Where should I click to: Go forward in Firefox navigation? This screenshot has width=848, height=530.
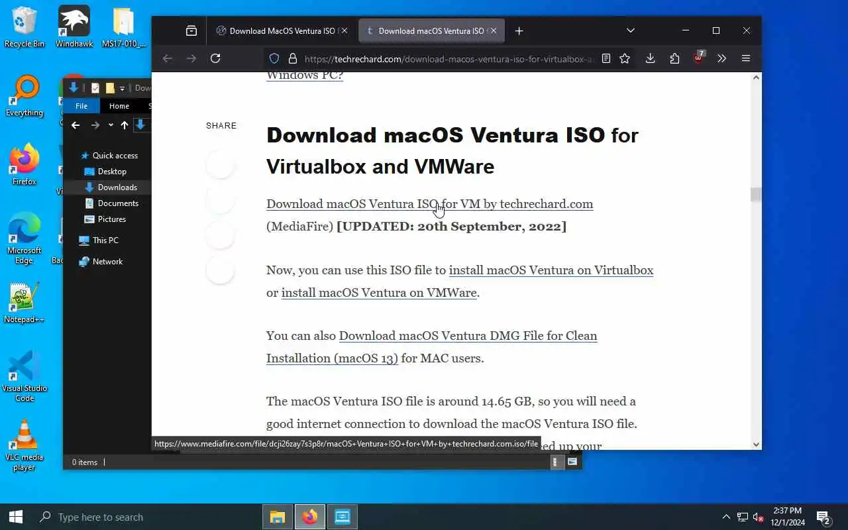(x=191, y=58)
